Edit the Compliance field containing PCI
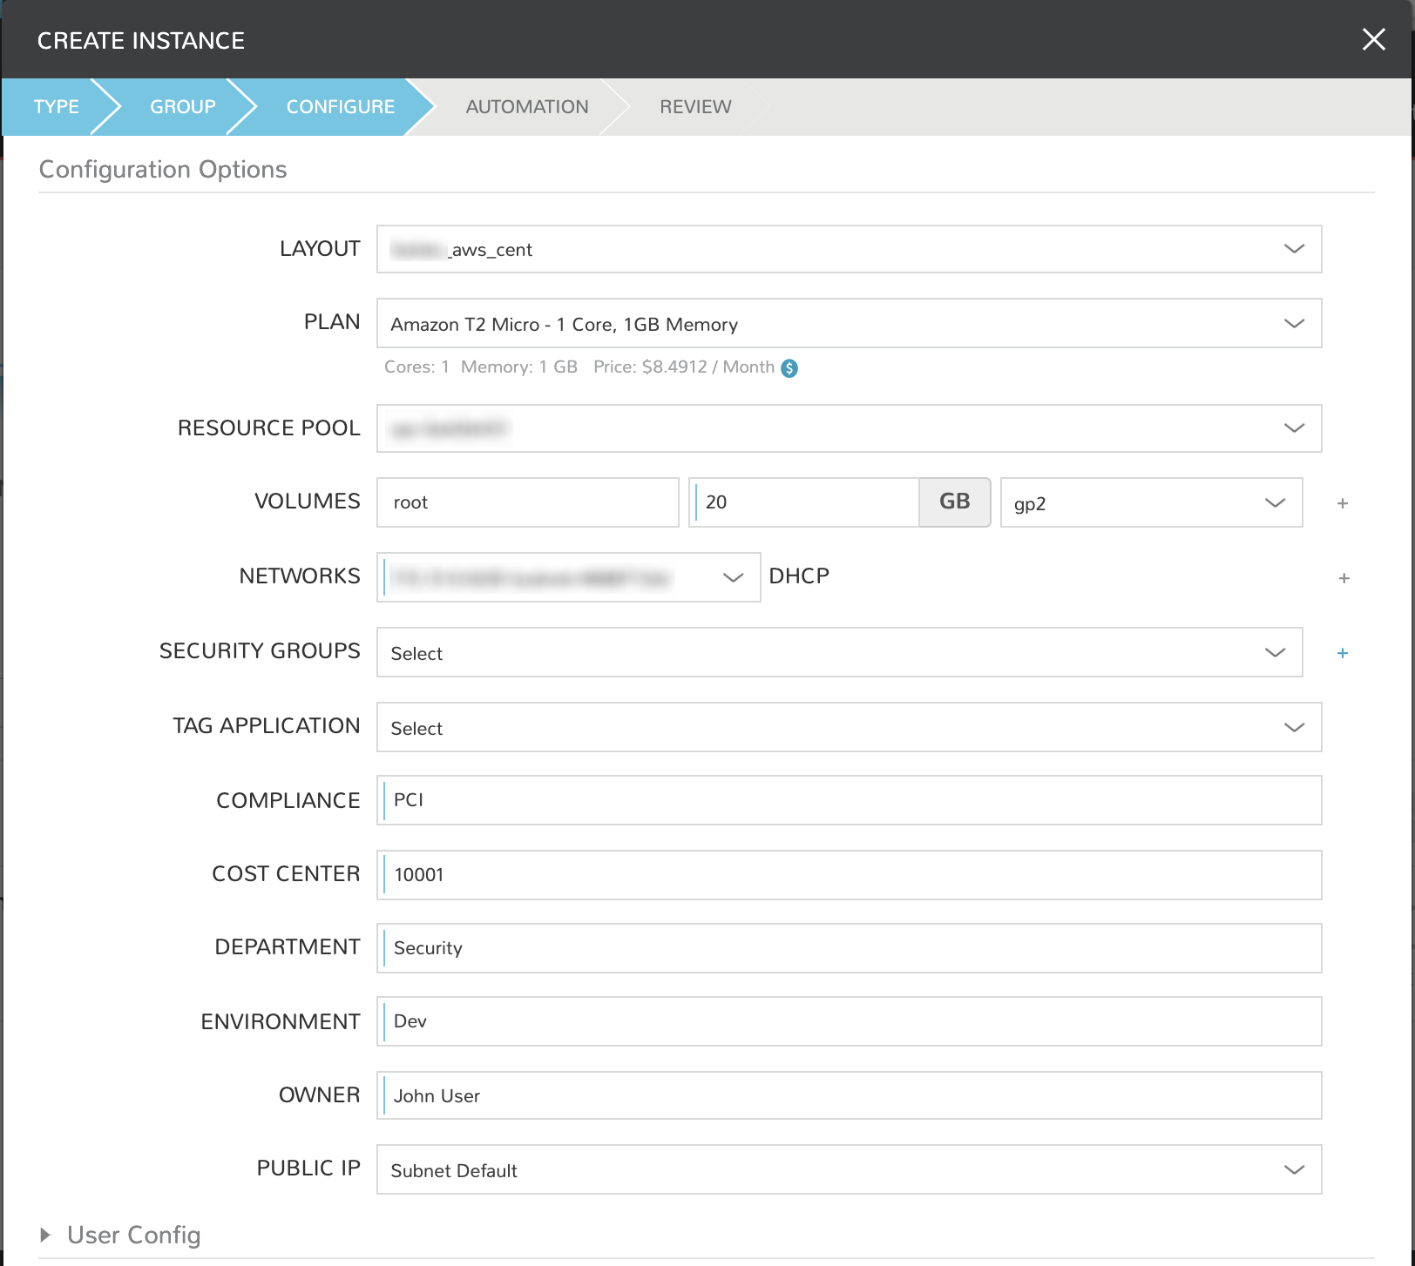The height and width of the screenshot is (1266, 1415). coord(850,800)
